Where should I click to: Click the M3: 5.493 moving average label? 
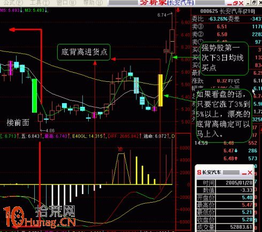pos(36,10)
